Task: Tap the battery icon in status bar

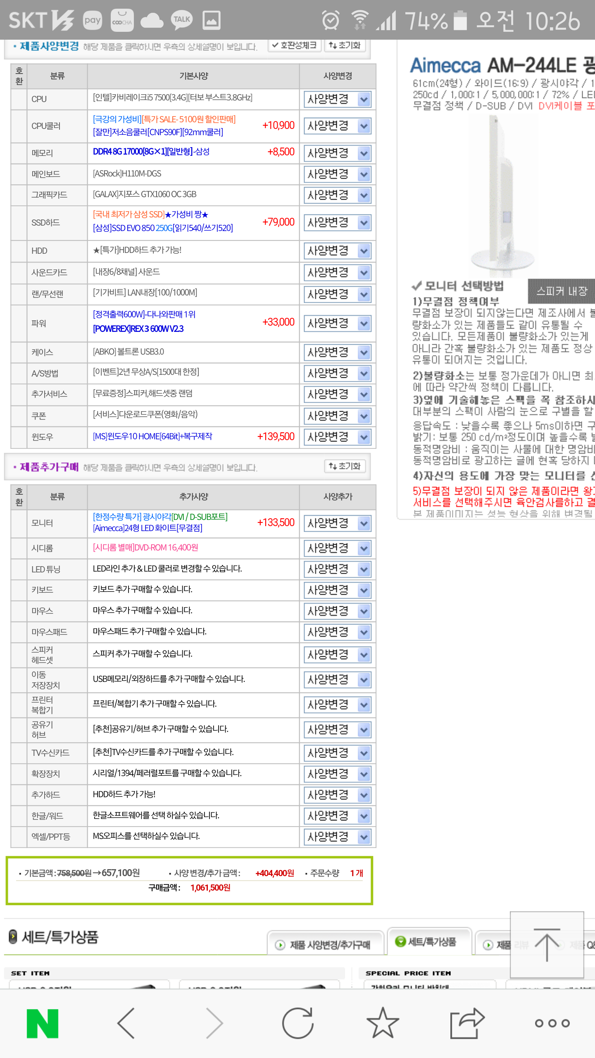Action: pos(460,20)
